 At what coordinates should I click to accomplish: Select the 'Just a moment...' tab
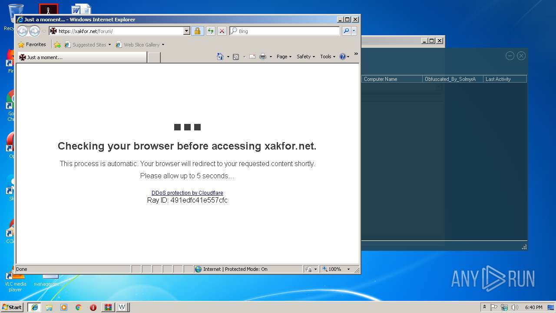[82, 57]
